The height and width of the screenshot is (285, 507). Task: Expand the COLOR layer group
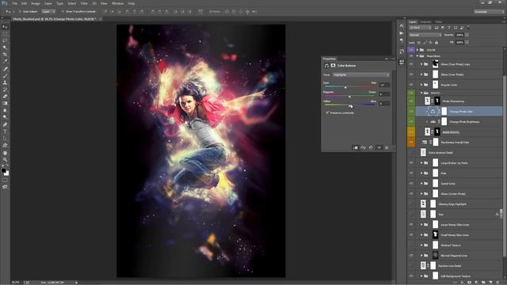417,50
